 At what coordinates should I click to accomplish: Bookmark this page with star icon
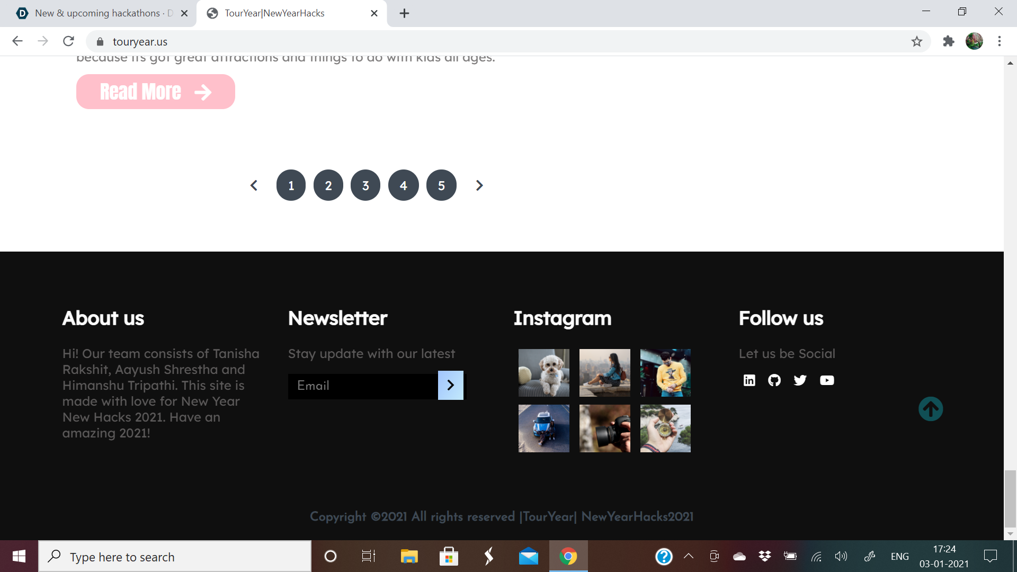pyautogui.click(x=917, y=41)
